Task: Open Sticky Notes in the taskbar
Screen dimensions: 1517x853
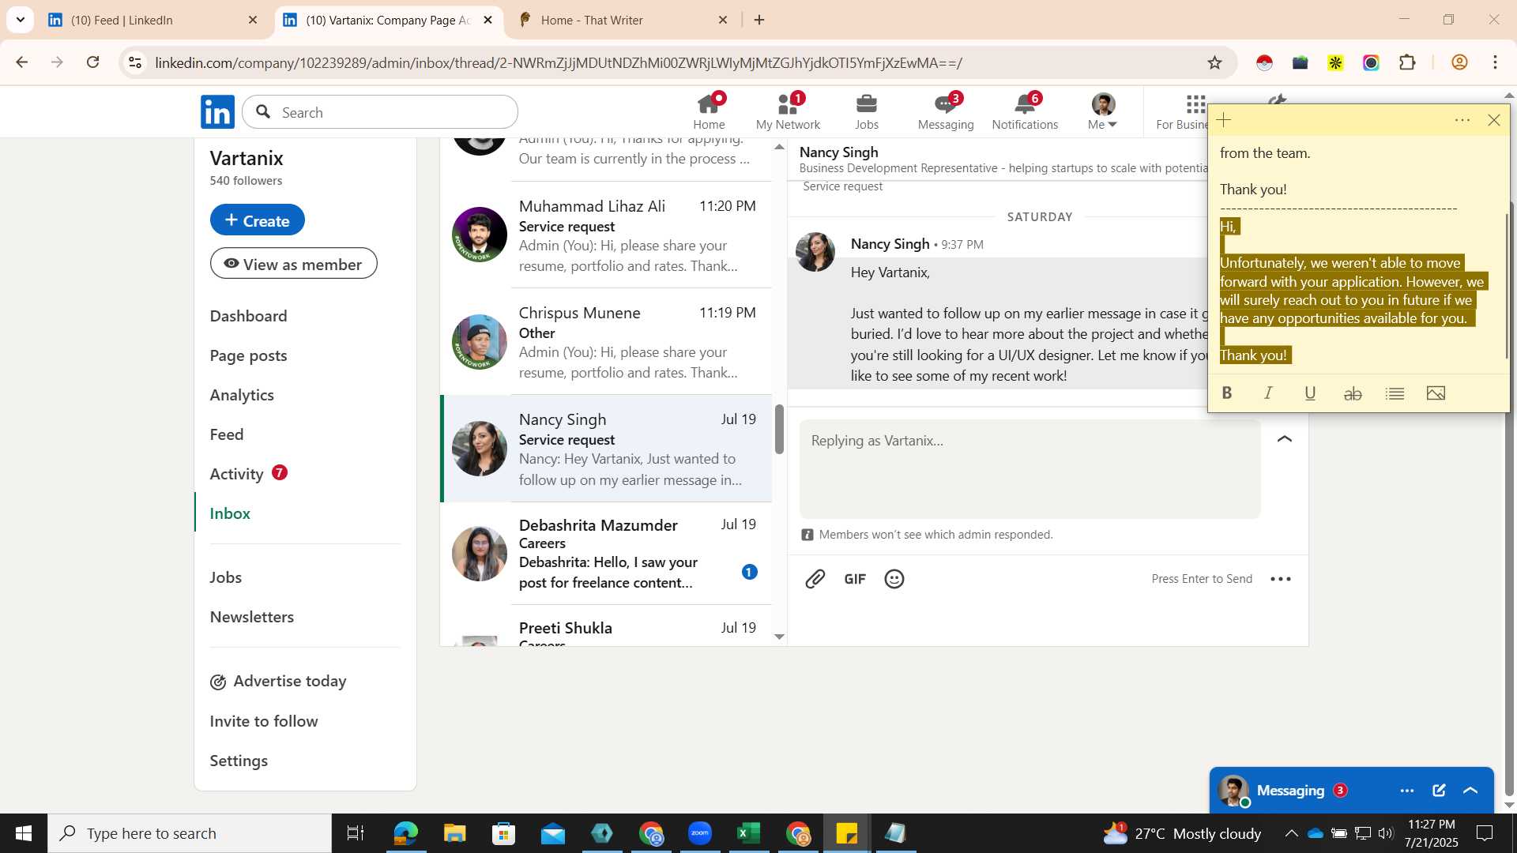Action: click(x=846, y=833)
